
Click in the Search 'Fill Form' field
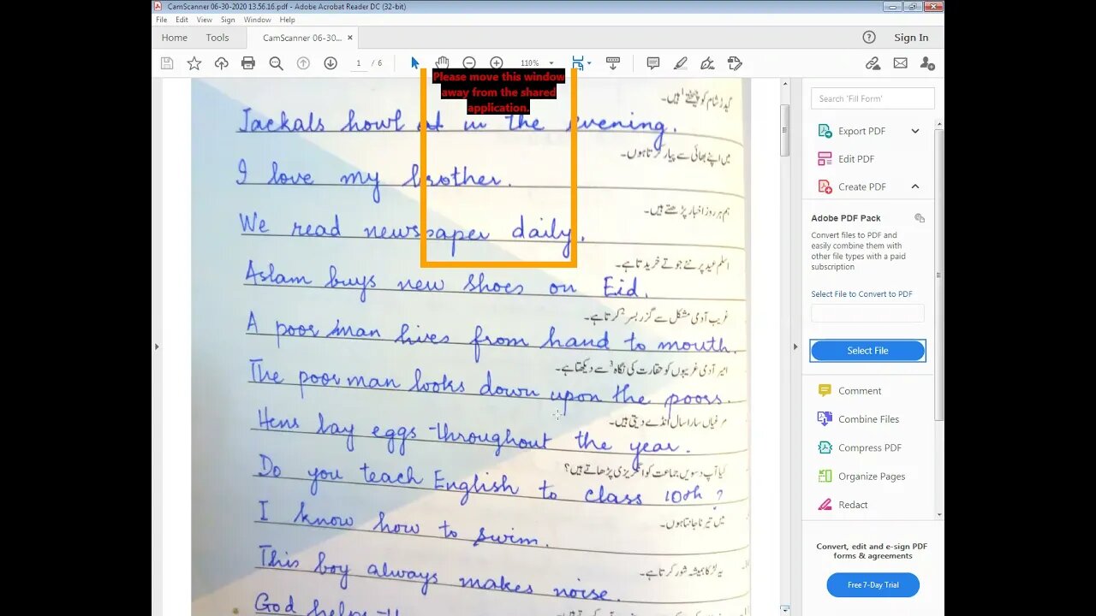(x=873, y=98)
